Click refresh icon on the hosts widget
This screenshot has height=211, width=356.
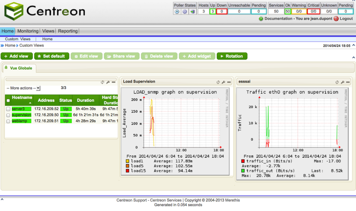coord(103,82)
